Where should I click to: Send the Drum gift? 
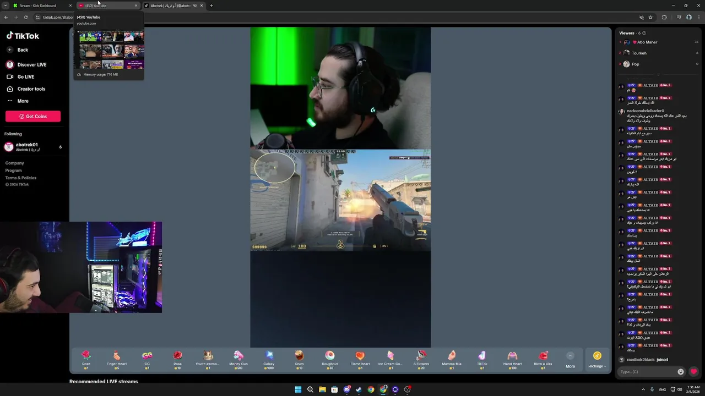[x=299, y=359]
